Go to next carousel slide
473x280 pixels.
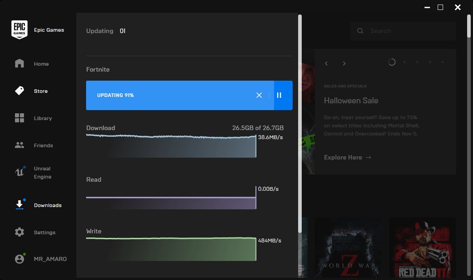point(344,63)
